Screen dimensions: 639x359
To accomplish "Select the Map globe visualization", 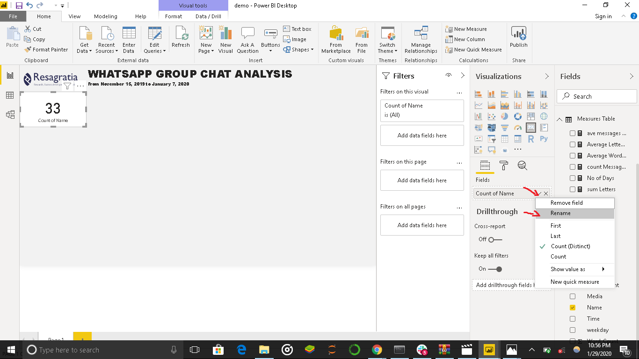I will 544,116.
